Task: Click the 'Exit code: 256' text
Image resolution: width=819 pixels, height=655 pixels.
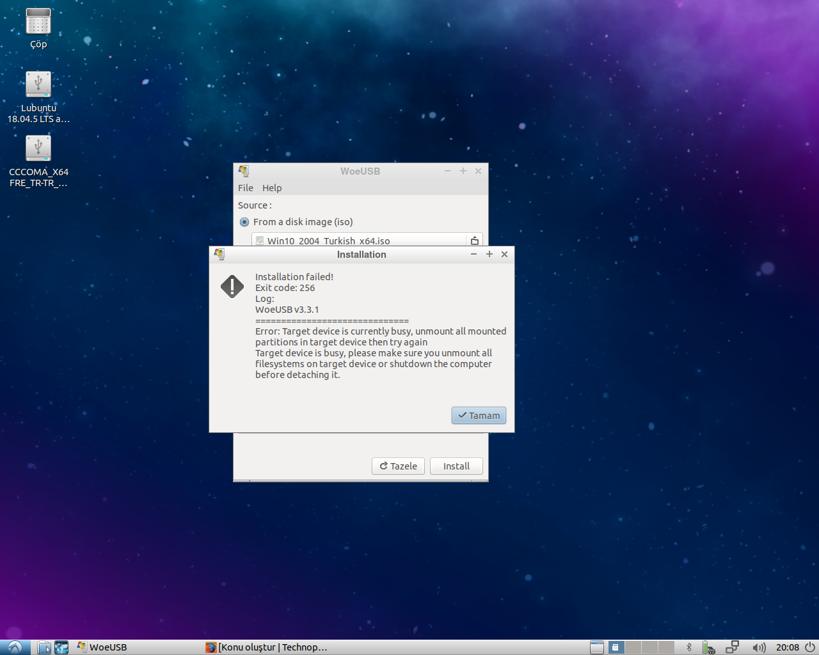Action: (285, 288)
